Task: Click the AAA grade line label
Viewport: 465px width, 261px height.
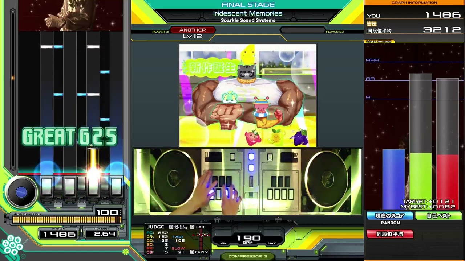Action: pyautogui.click(x=372, y=60)
